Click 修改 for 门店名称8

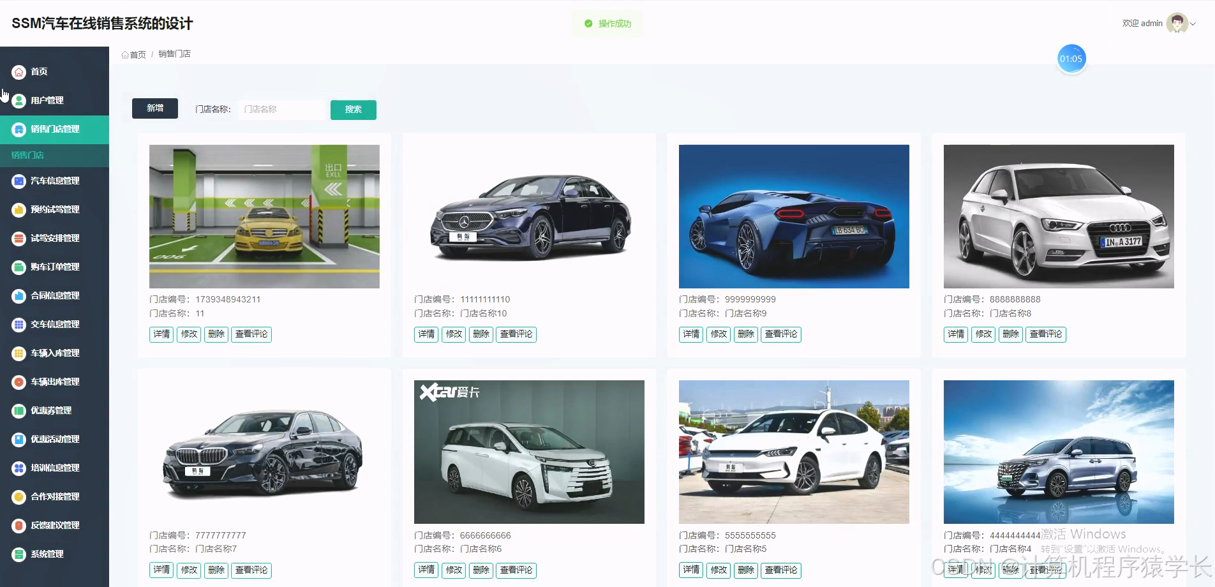pyautogui.click(x=983, y=334)
